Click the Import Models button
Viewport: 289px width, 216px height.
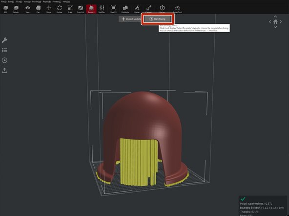coord(131,19)
